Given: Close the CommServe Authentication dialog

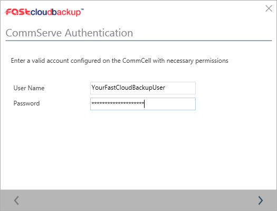Looking at the screenshot, I should [269, 8].
